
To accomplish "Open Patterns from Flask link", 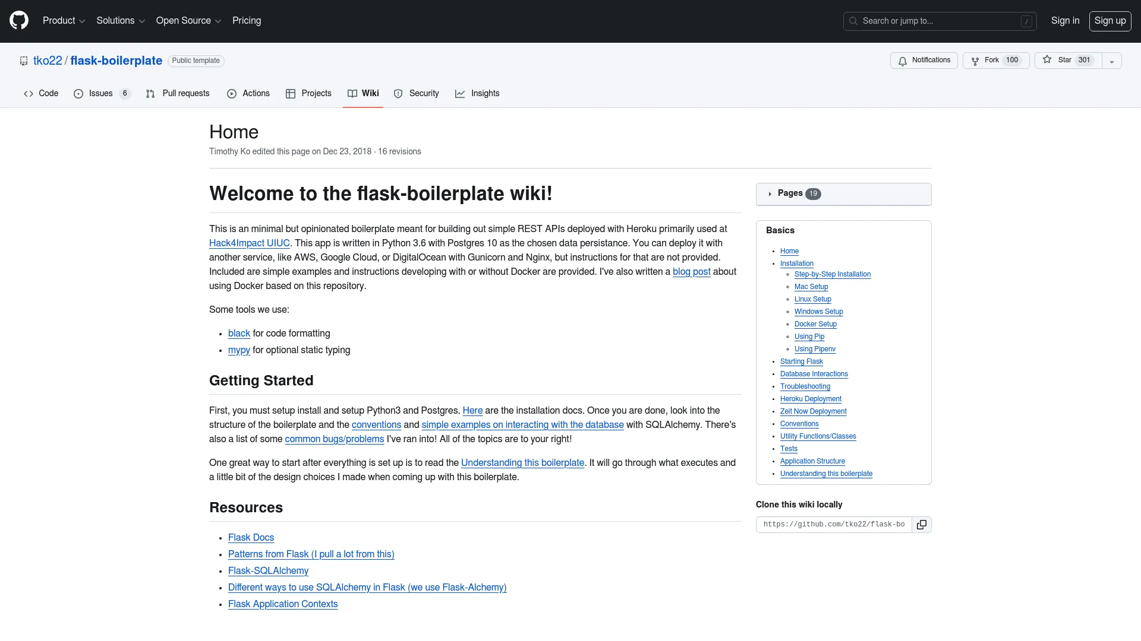I will 311,554.
